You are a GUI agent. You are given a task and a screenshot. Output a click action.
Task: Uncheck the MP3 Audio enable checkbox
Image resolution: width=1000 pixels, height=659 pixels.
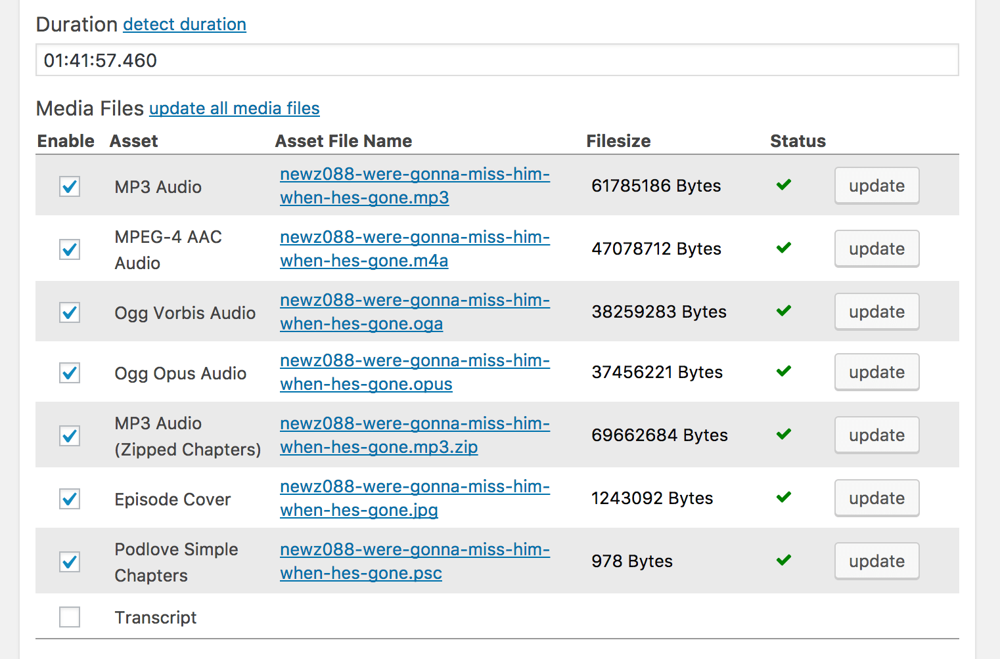[70, 186]
